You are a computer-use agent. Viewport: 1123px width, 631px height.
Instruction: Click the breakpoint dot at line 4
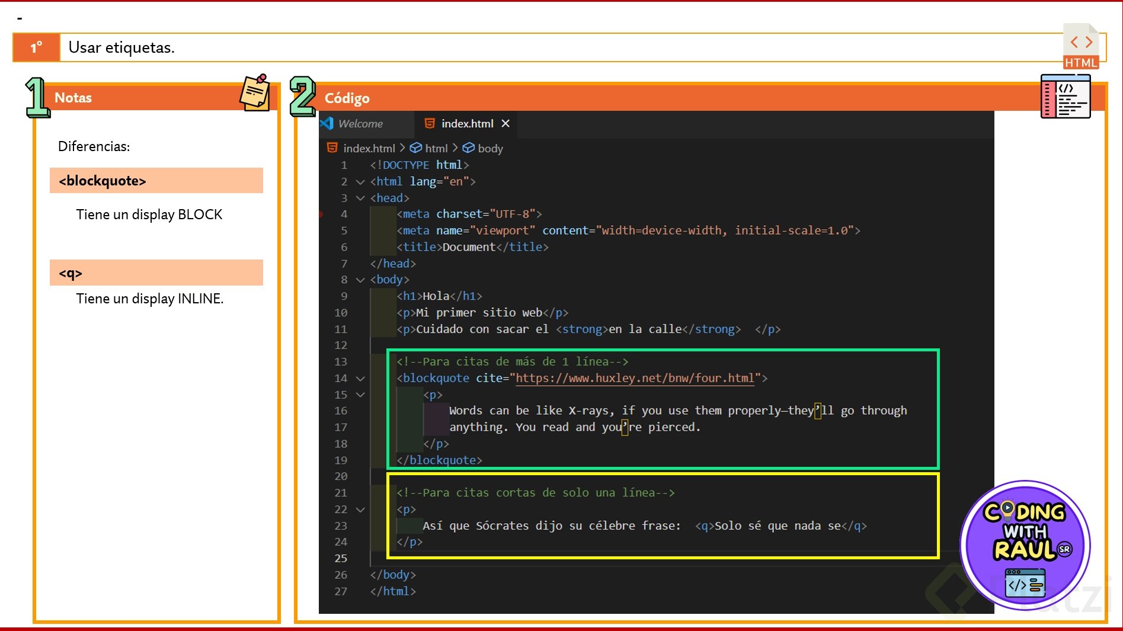pos(321,214)
